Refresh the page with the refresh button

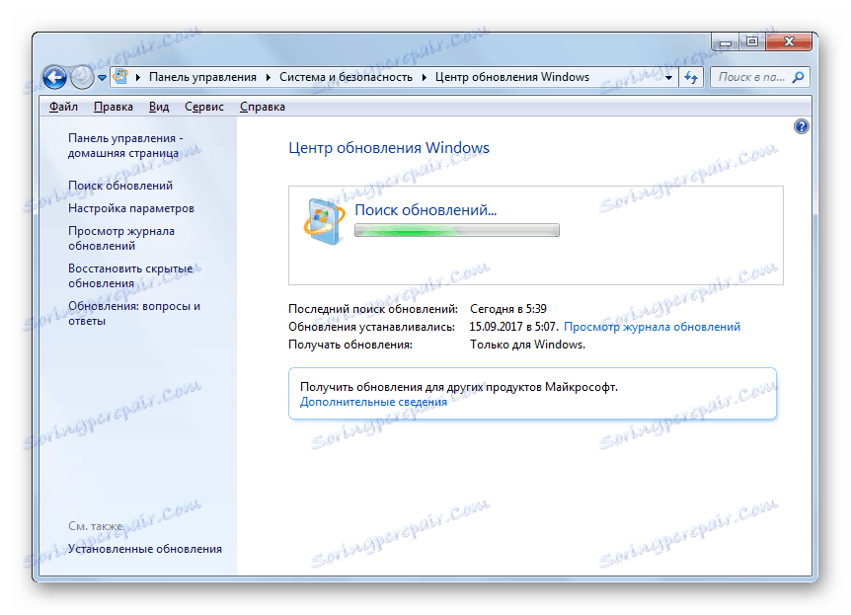pos(691,77)
